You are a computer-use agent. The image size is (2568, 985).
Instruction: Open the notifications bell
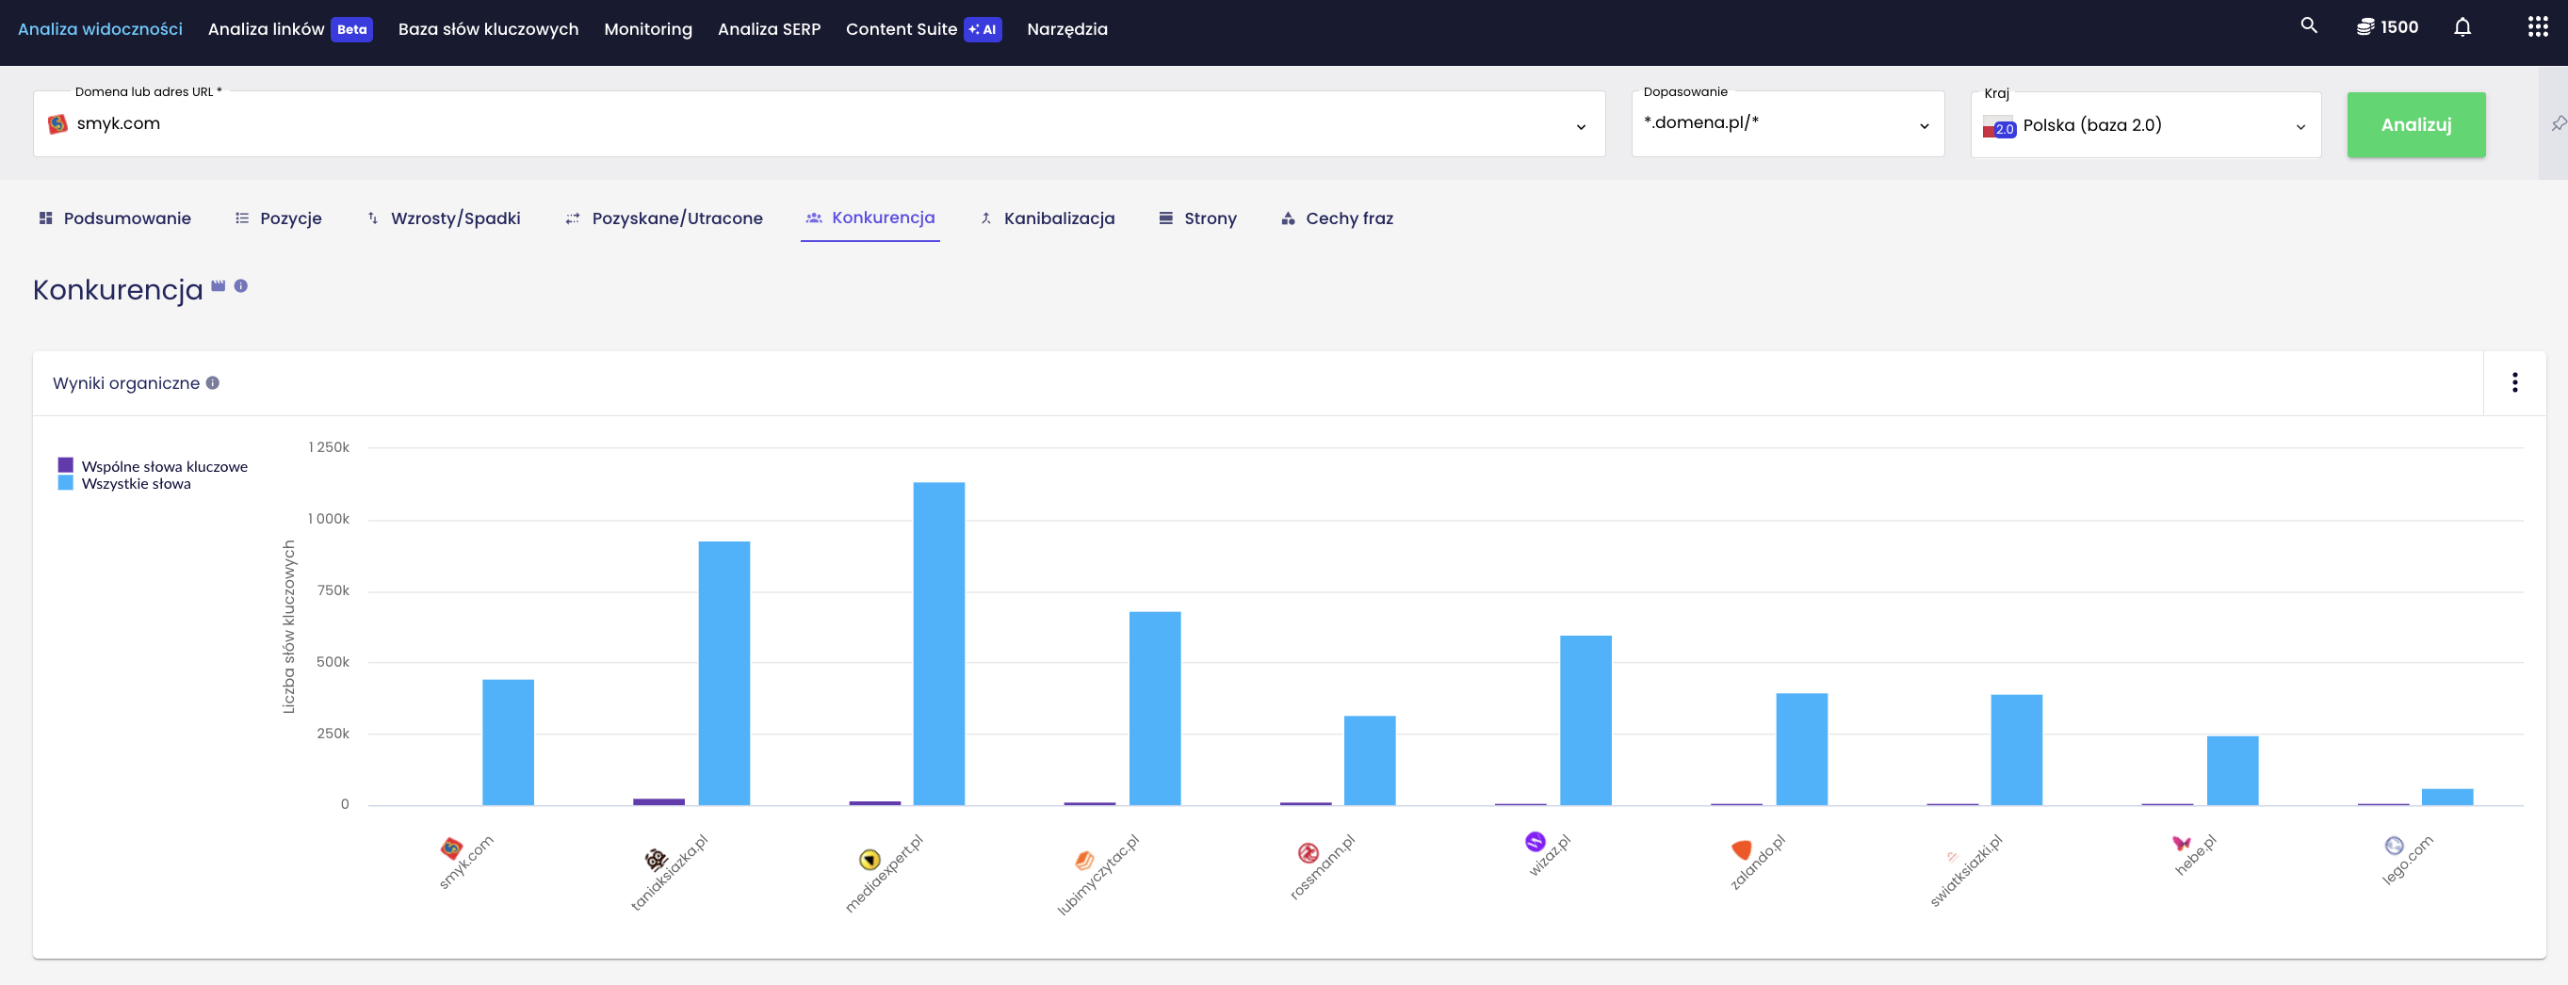point(2462,27)
